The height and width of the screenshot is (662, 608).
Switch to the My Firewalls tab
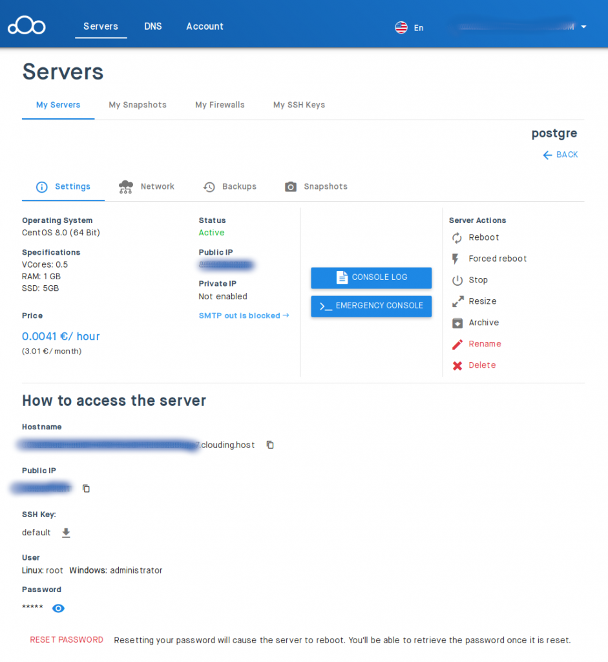[220, 105]
